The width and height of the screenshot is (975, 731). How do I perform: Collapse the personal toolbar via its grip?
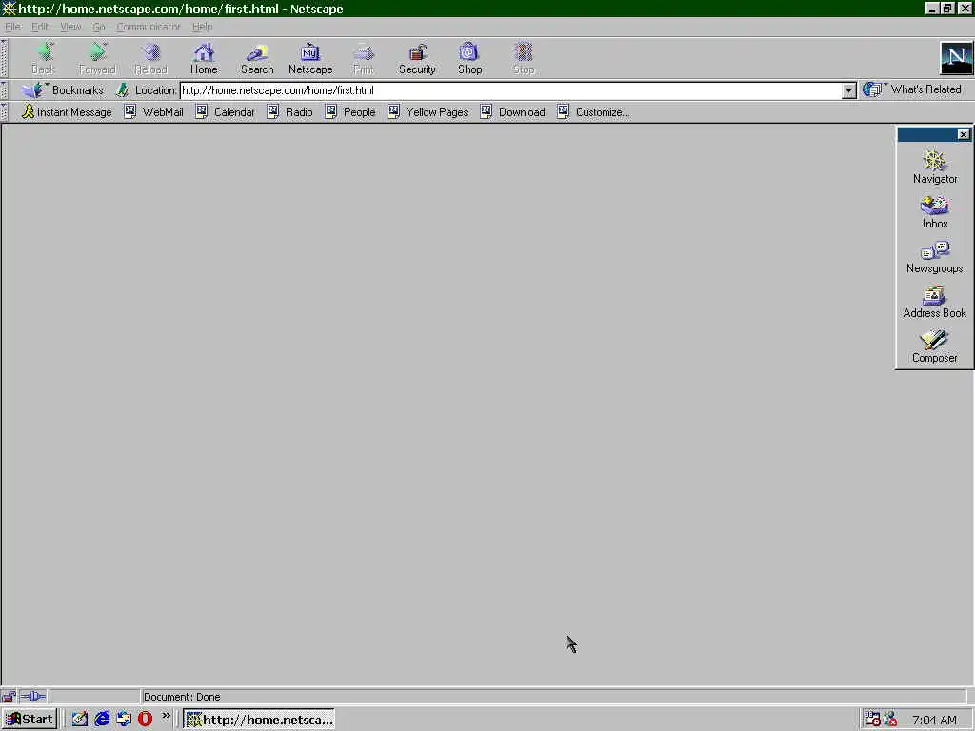pos(4,112)
